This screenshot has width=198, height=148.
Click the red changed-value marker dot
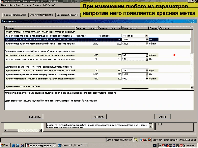(x=174, y=55)
